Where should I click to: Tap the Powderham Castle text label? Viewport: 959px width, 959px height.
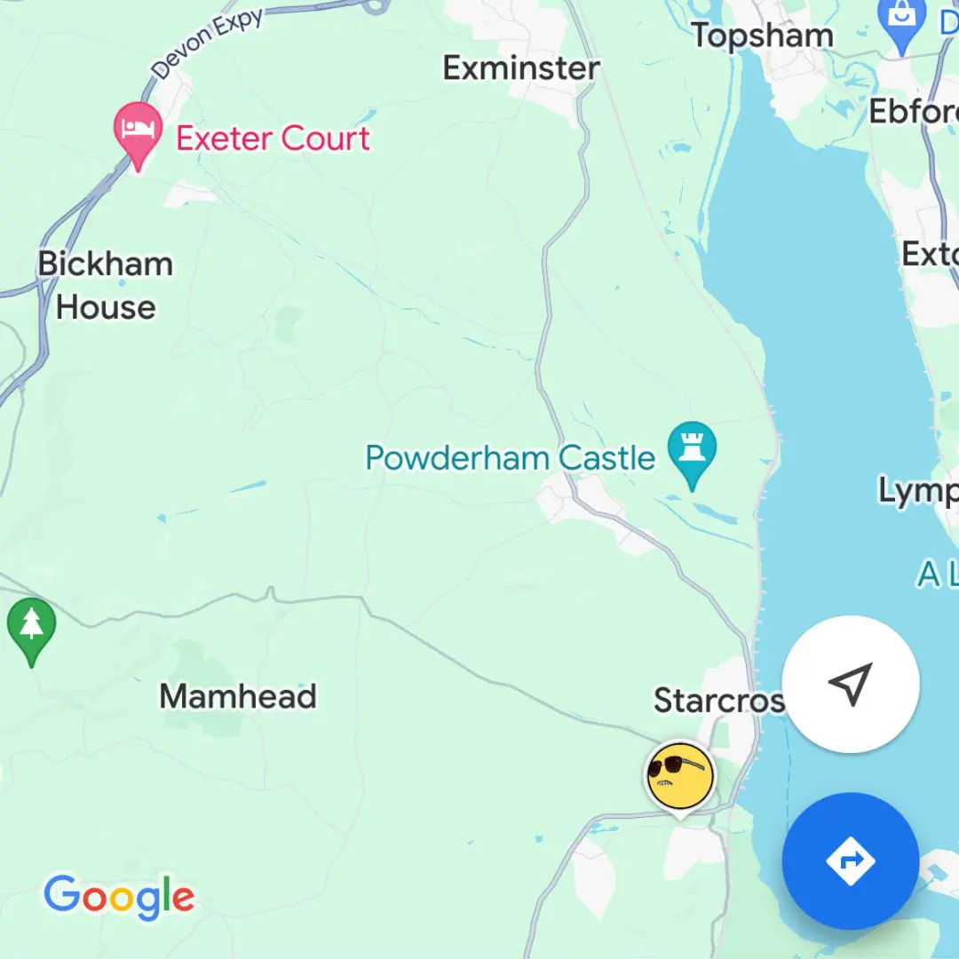[x=510, y=457]
